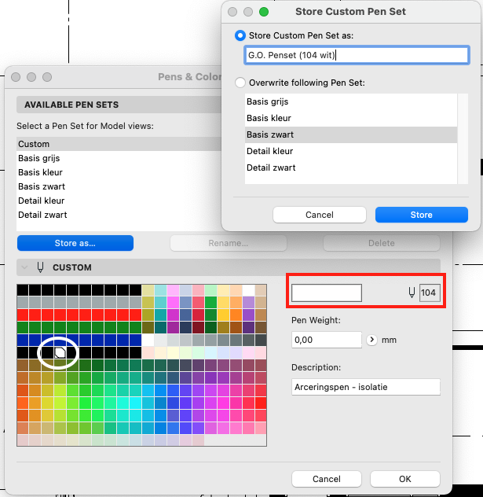Select Store Custom Pen Set as option

(240, 35)
